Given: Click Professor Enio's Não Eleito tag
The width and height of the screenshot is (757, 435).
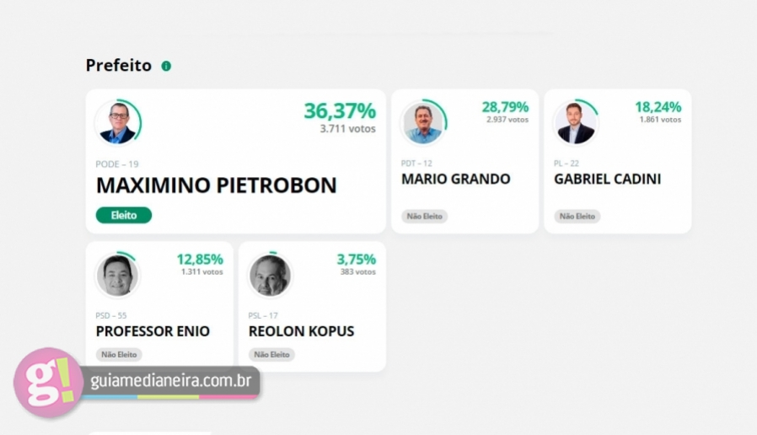Looking at the screenshot, I should pyautogui.click(x=119, y=354).
